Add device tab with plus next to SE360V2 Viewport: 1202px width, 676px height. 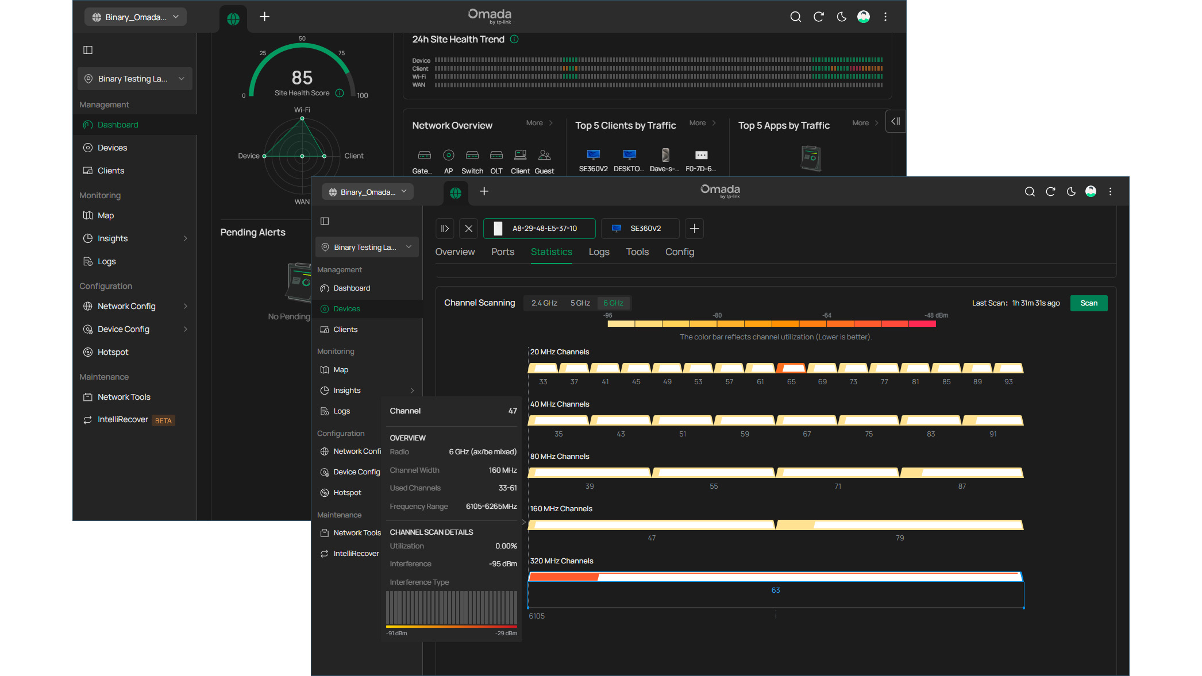pos(694,229)
